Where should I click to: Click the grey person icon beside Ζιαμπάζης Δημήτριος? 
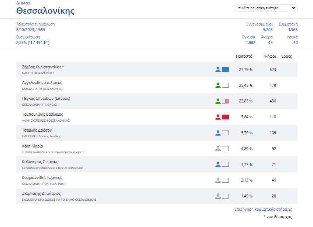pos(218,196)
